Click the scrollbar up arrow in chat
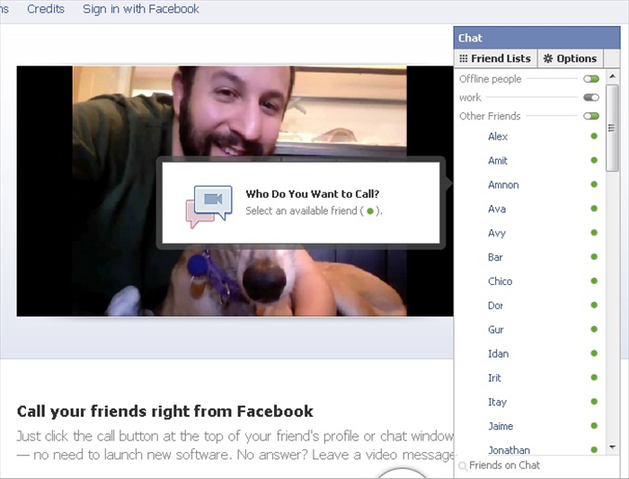Screen dimensions: 629x479 point(612,75)
